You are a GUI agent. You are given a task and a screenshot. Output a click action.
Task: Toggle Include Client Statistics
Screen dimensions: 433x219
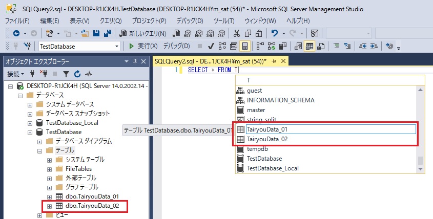click(x=283, y=46)
